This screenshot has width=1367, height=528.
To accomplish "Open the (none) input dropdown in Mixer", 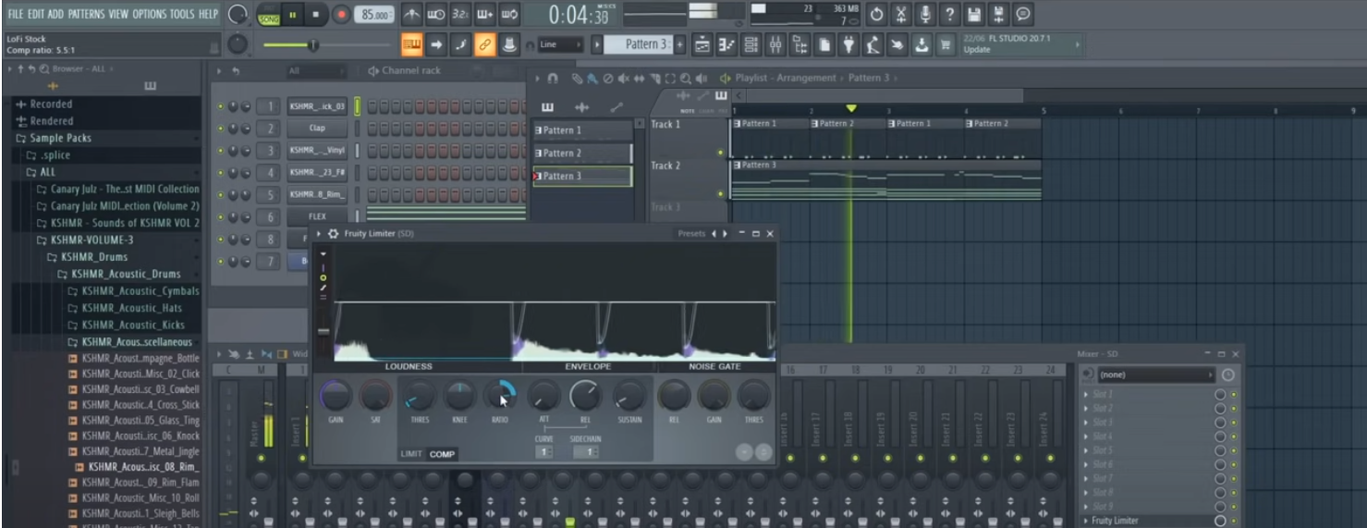I will [1156, 375].
